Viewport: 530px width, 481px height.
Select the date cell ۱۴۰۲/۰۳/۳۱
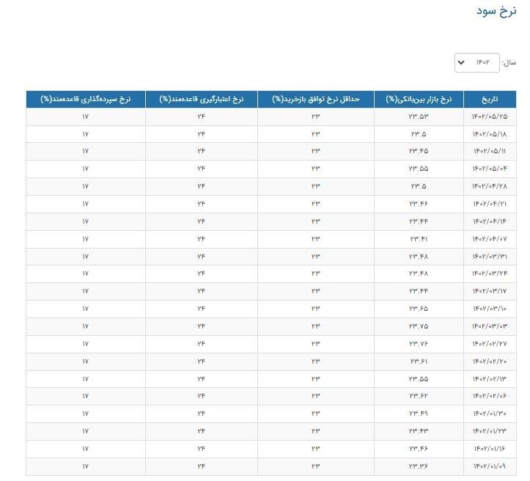[489, 256]
